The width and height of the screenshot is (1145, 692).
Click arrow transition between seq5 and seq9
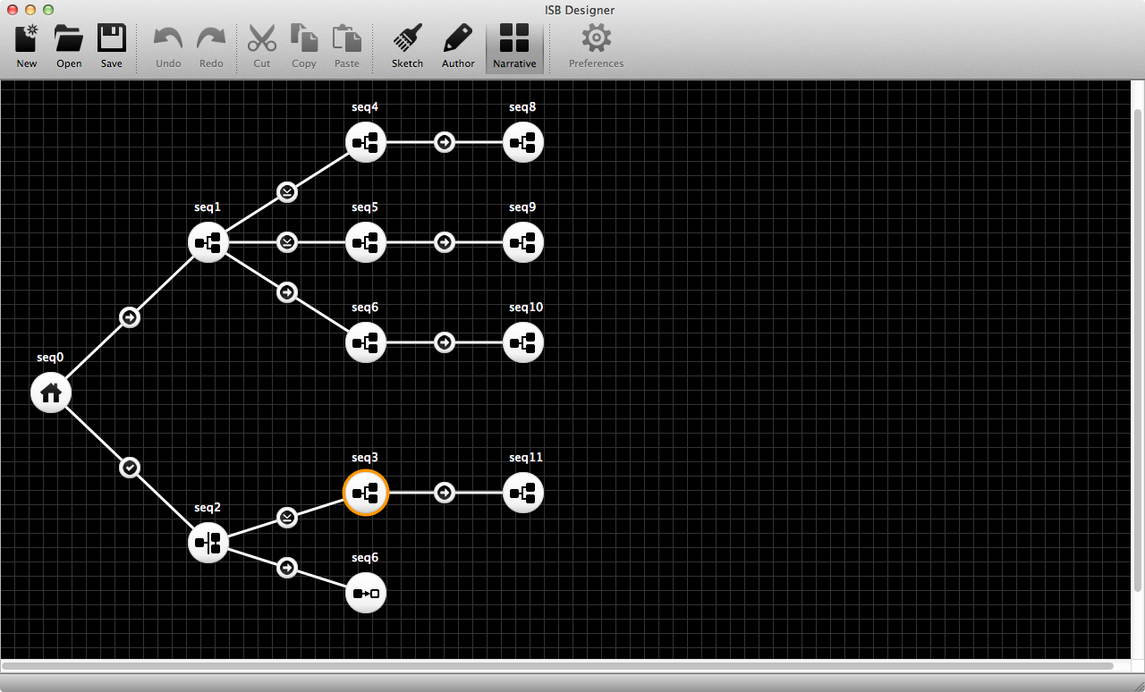tap(445, 242)
